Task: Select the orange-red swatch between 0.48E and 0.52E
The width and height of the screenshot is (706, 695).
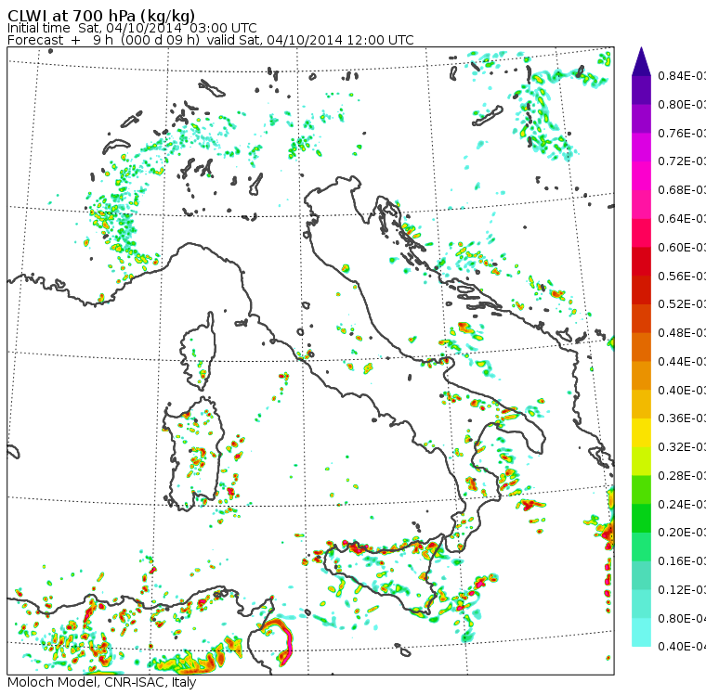Action: [x=641, y=318]
